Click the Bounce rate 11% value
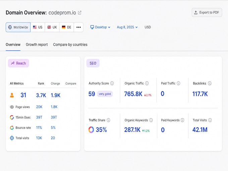 coord(39,127)
